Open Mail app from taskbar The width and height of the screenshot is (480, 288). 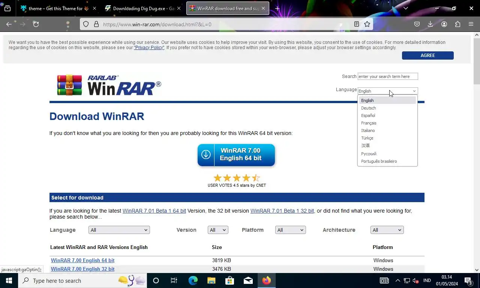248,280
